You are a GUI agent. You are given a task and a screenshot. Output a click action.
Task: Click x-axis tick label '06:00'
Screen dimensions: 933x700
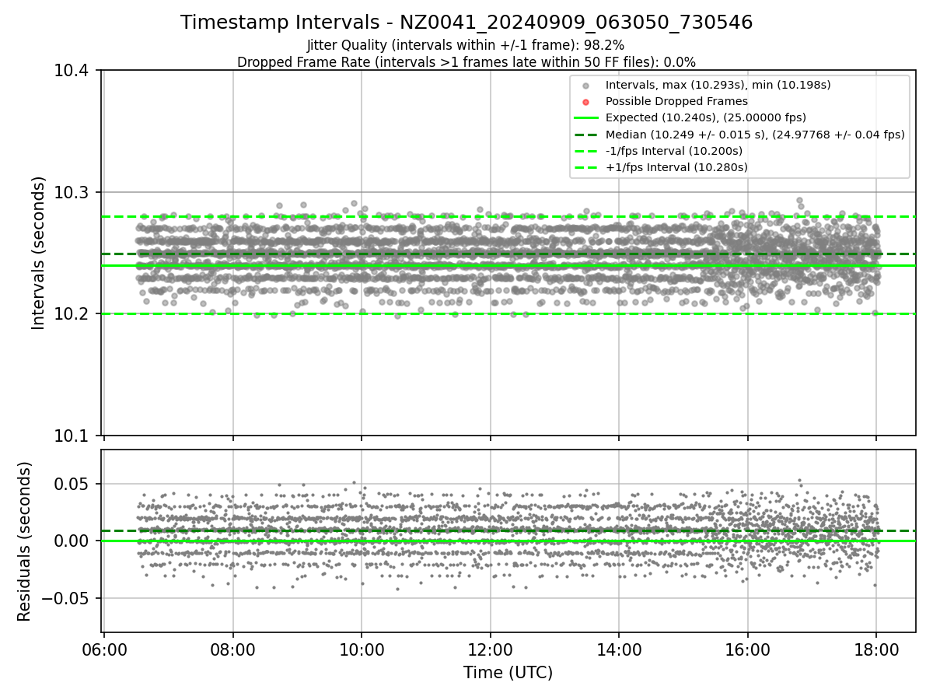tap(104, 650)
